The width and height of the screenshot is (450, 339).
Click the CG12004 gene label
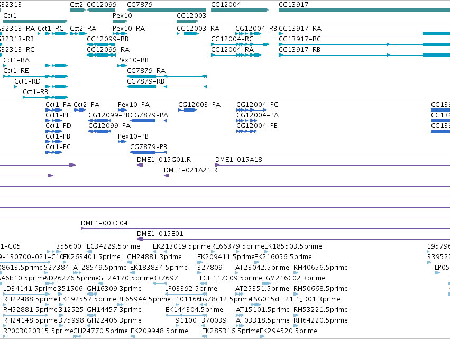pos(226,5)
